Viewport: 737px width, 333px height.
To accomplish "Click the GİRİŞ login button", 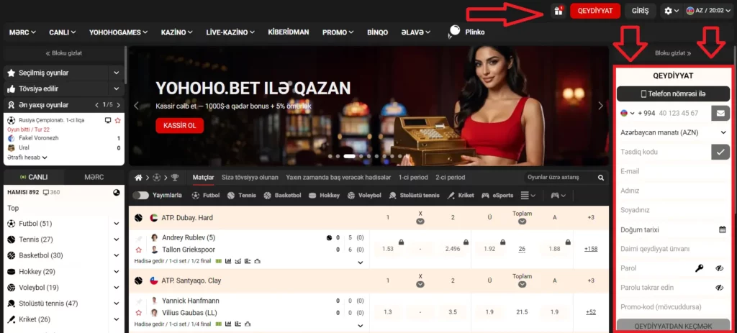I will click(640, 11).
